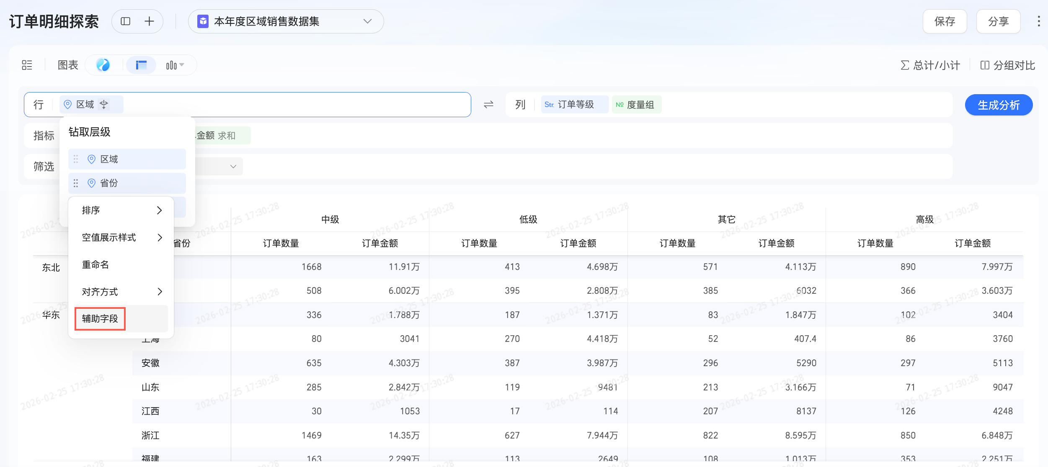This screenshot has height=467, width=1048.
Task: Open the 本年度区域销售数据集 dataset dropdown
Action: coord(286,21)
